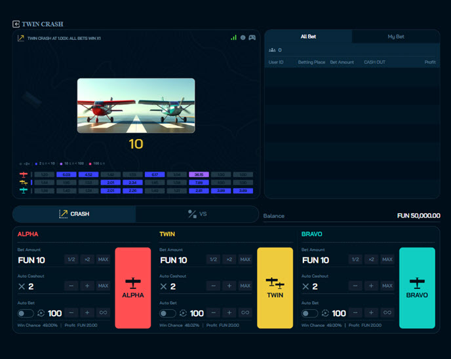Image resolution: width=451 pixels, height=359 pixels.
Task: Place a bet with the red ALPHA button
Action: (x=133, y=288)
